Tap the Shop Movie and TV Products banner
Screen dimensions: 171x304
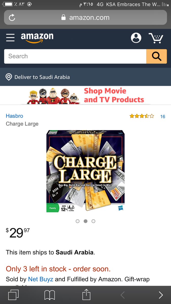(x=86, y=95)
